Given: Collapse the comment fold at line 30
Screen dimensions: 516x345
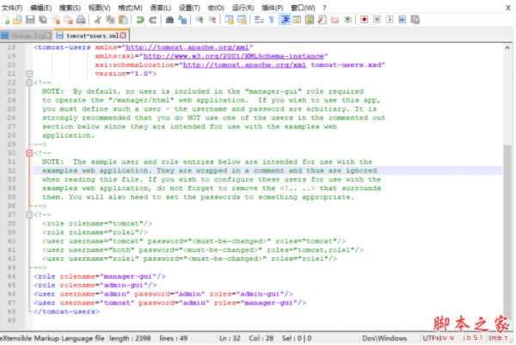Looking at the screenshot, I should tap(28, 152).
